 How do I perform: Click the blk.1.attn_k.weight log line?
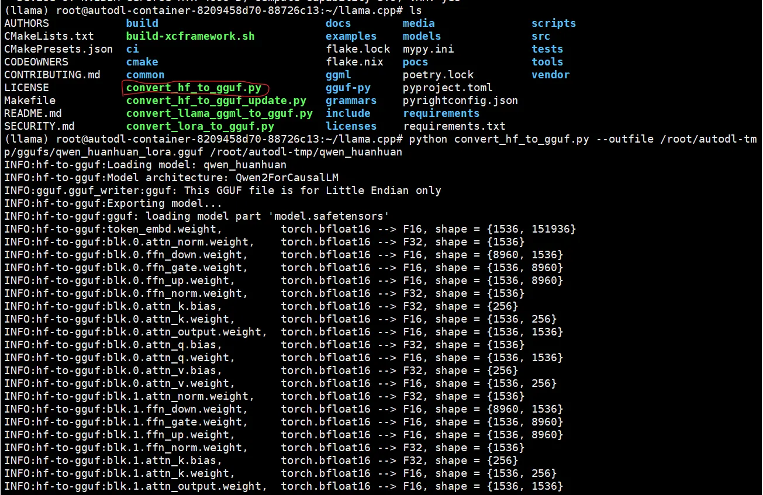pos(281,473)
